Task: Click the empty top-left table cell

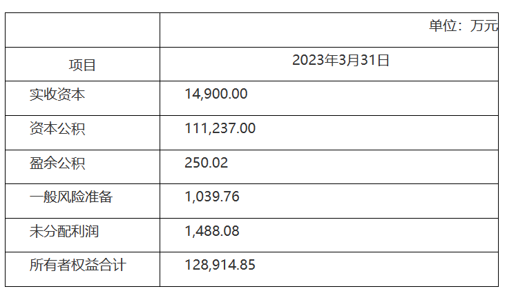Action: pyautogui.click(x=83, y=30)
